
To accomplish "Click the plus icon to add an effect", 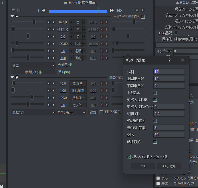I will [x=143, y=10].
